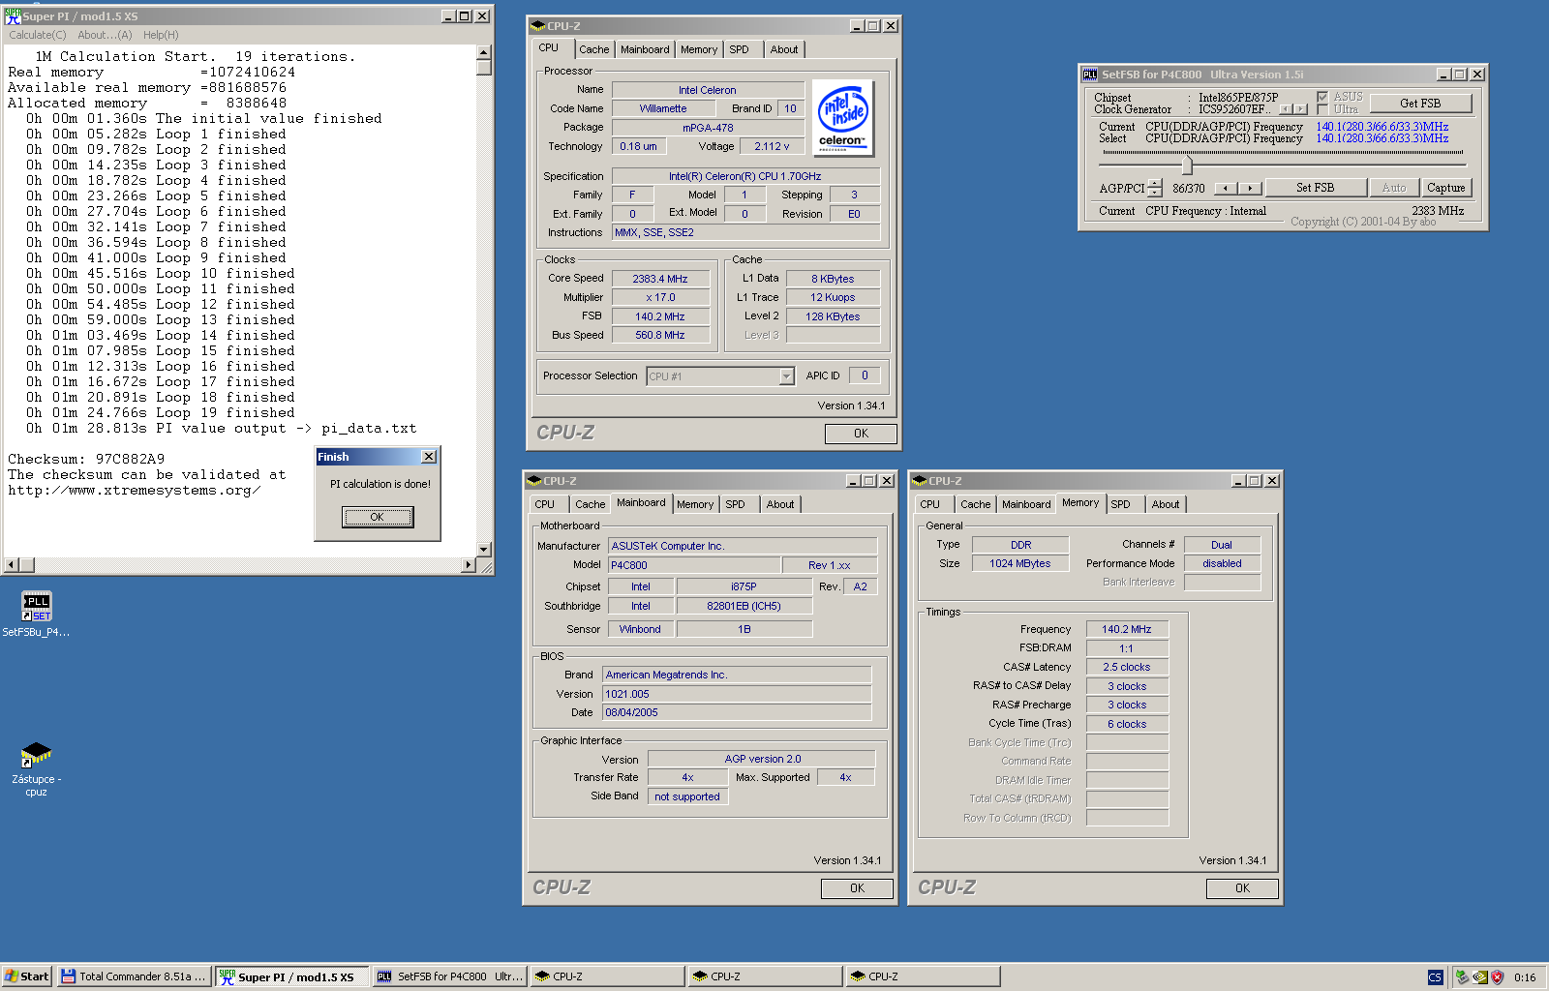Image resolution: width=1549 pixels, height=991 pixels.
Task: Open Cache tab in the Memory CPU-Z window
Action: [976, 504]
